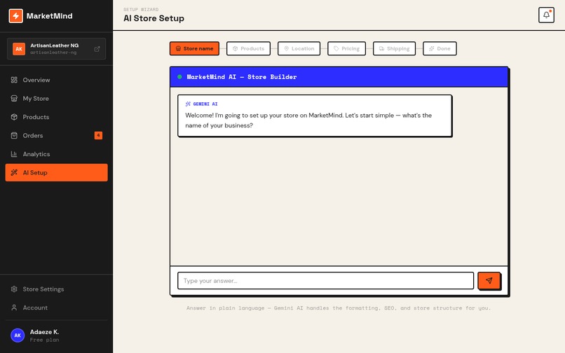Click the AI Store Setup heading
This screenshot has height=353, width=565.
(x=154, y=18)
